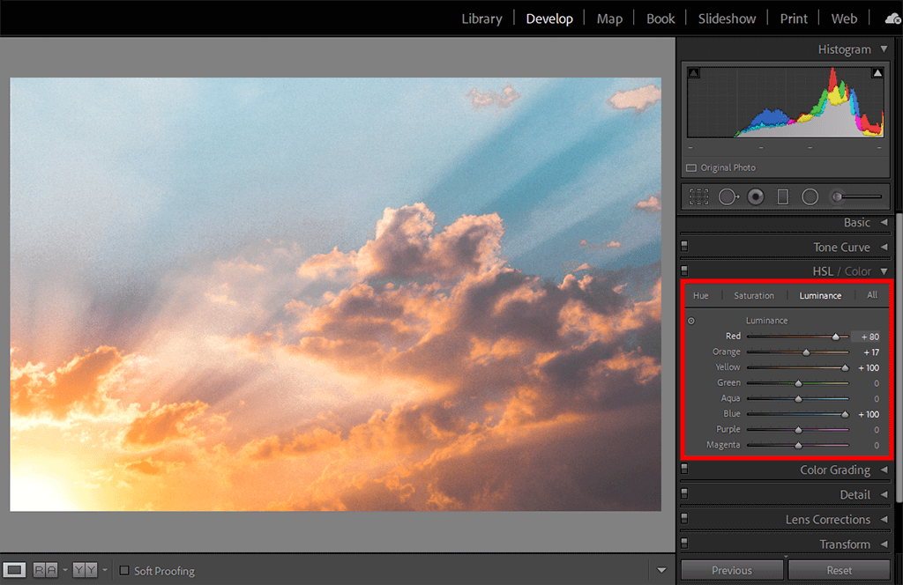Click the Aqua luminance slider handle

click(x=798, y=398)
